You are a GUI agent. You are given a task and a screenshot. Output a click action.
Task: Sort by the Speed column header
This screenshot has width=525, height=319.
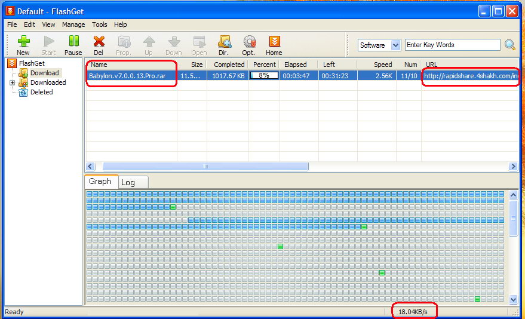376,65
